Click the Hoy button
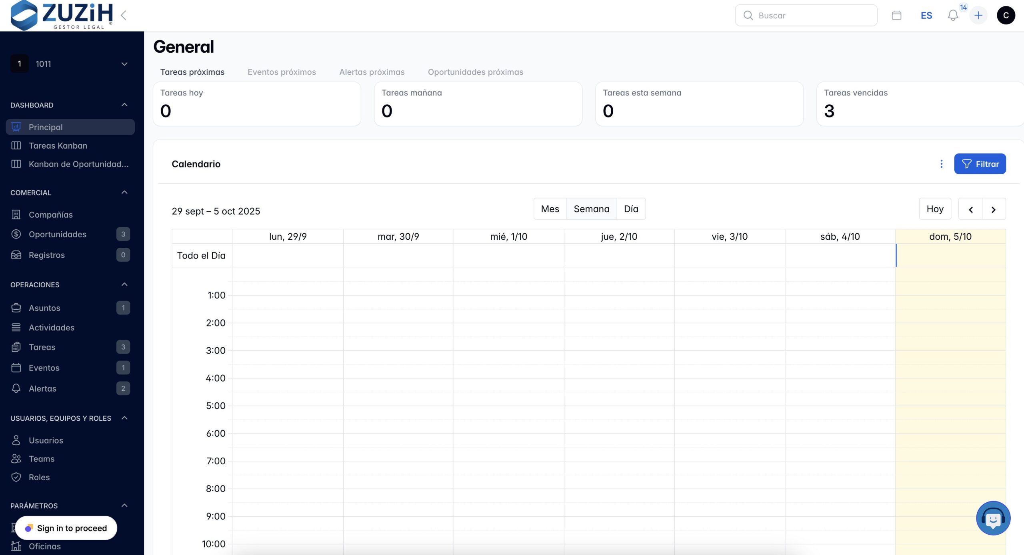 [x=934, y=209]
